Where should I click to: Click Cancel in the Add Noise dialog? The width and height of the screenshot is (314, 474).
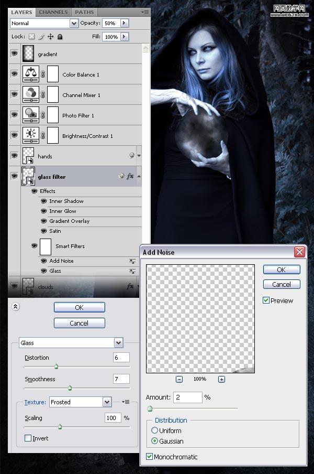pyautogui.click(x=282, y=285)
